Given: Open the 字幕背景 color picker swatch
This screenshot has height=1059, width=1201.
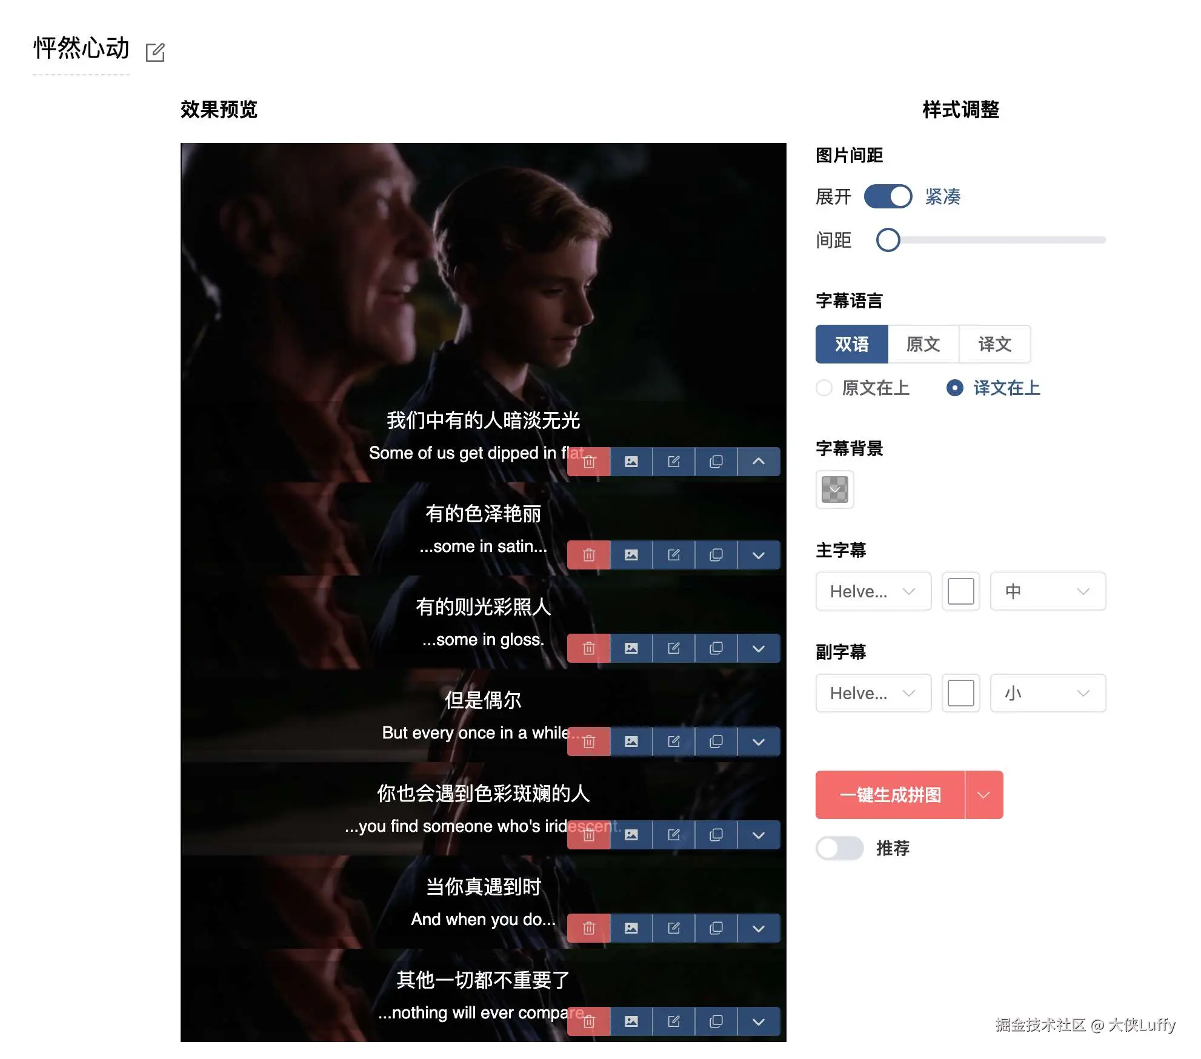Looking at the screenshot, I should (x=835, y=490).
